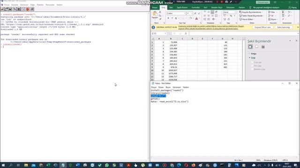This screenshot has width=300, height=168.
Task: Click the load workspace icon in R toolbar
Action: point(6,9)
